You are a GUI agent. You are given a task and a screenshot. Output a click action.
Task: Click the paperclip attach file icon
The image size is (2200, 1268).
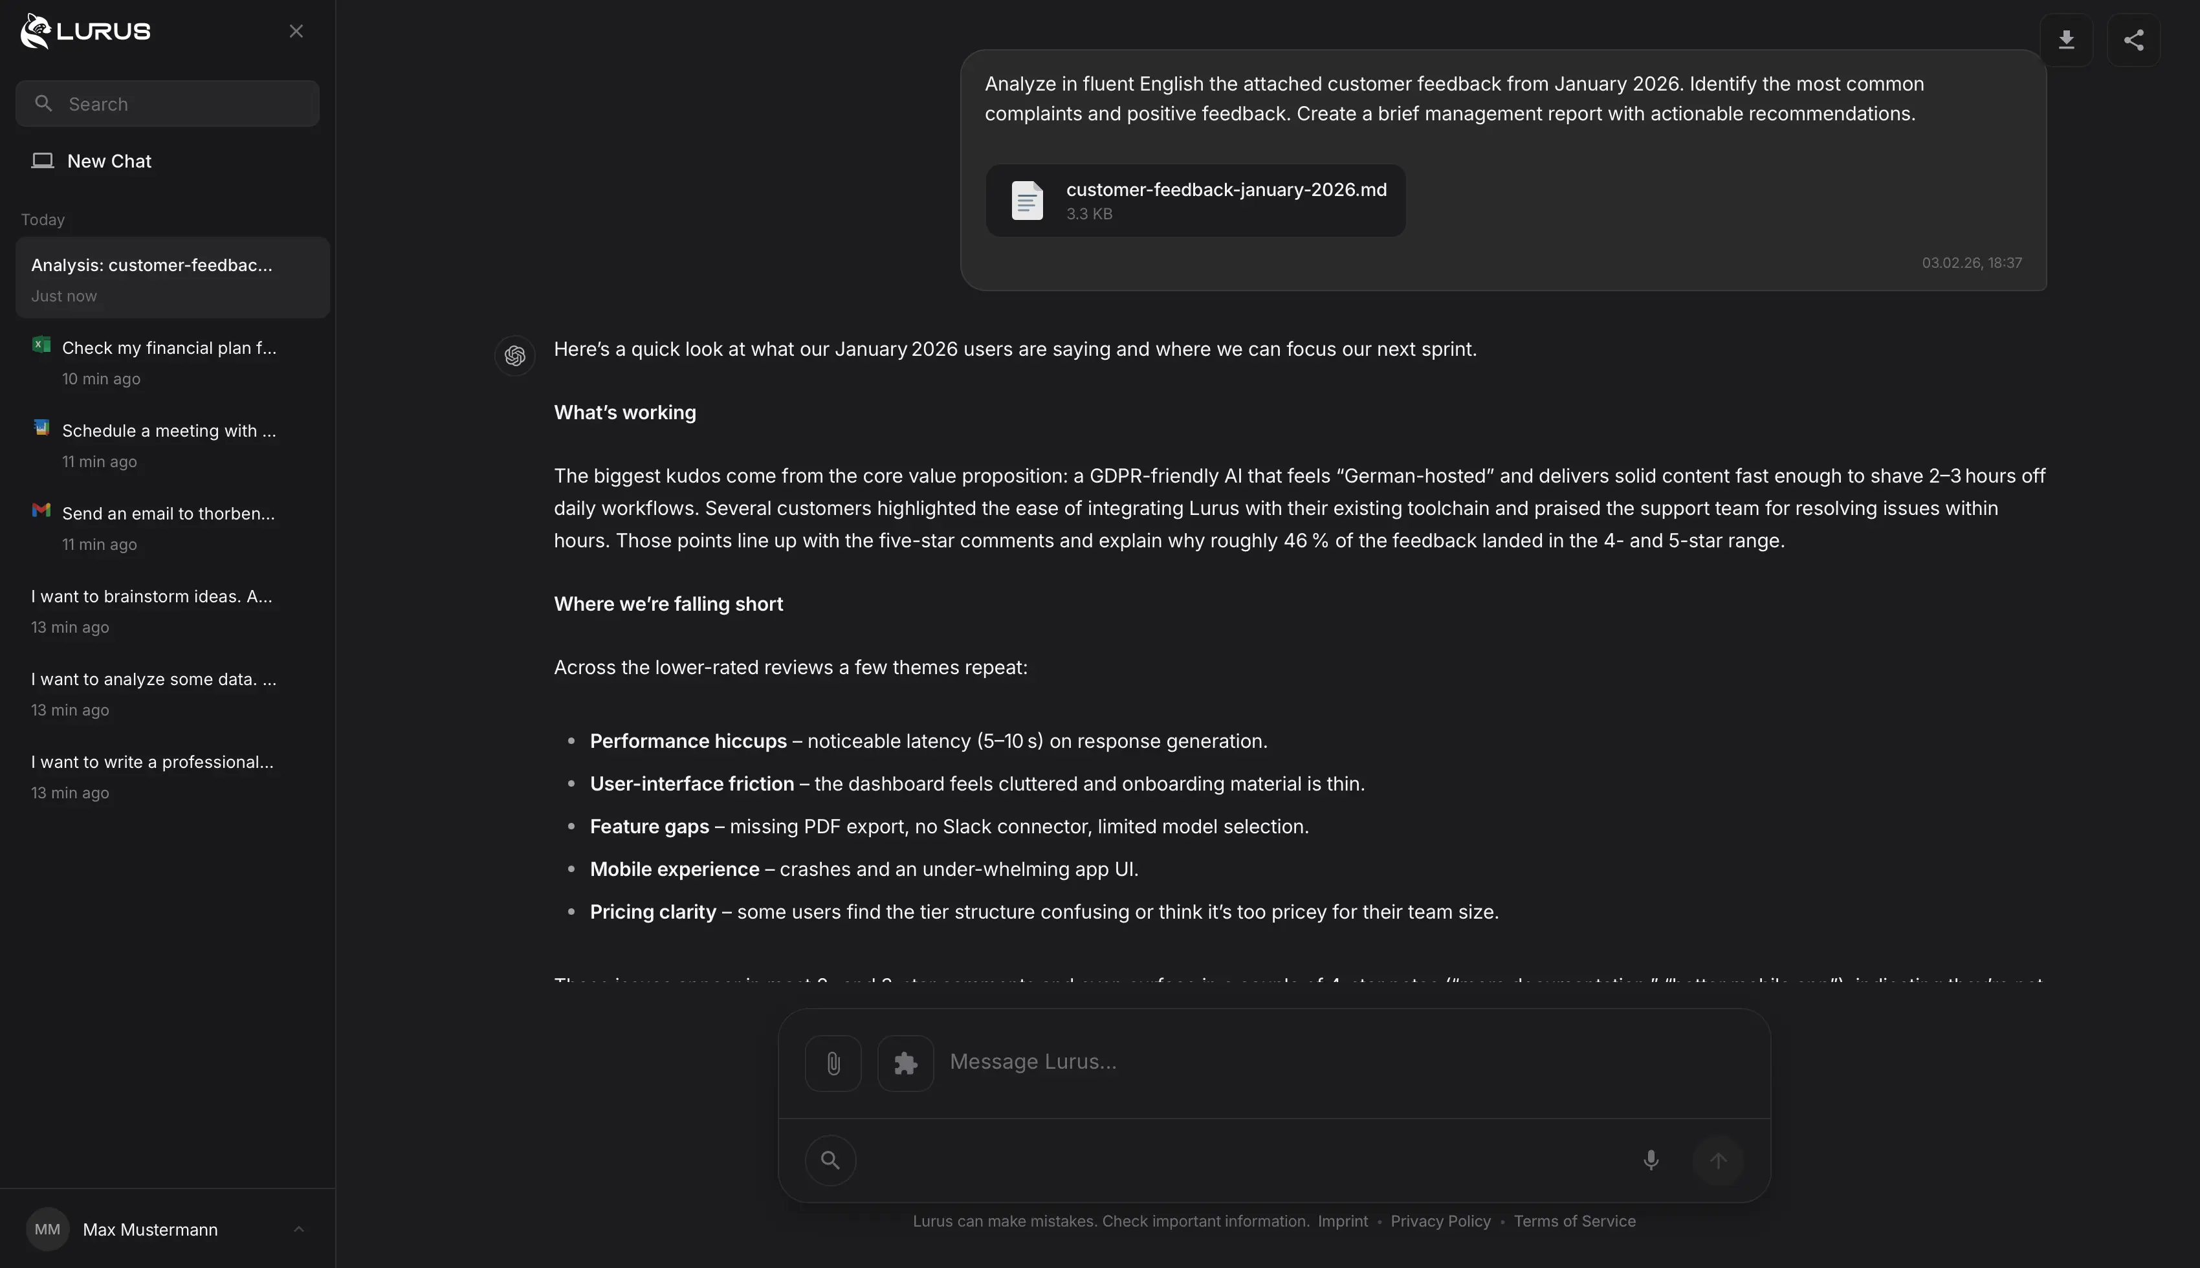click(833, 1062)
